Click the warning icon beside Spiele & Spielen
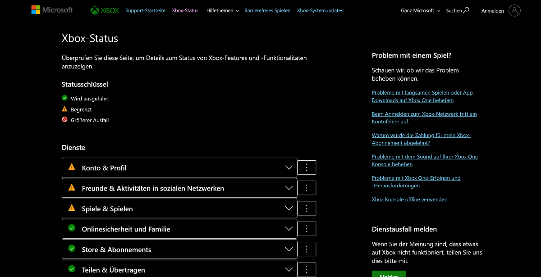This screenshot has height=277, width=541. tap(72, 208)
